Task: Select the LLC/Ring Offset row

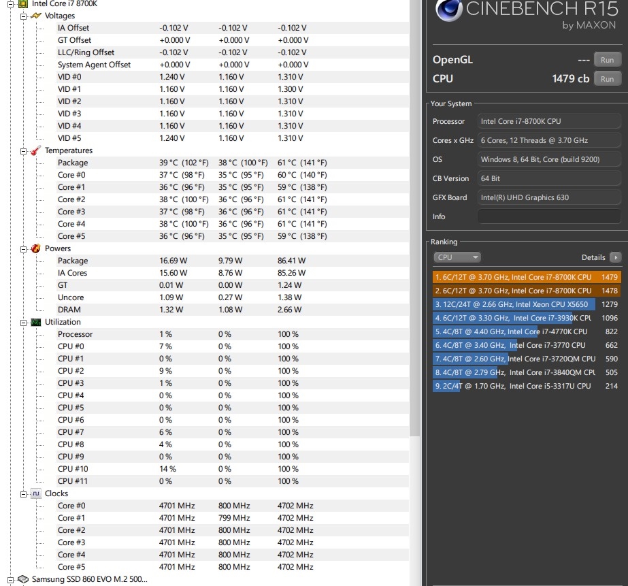Action: click(232, 52)
